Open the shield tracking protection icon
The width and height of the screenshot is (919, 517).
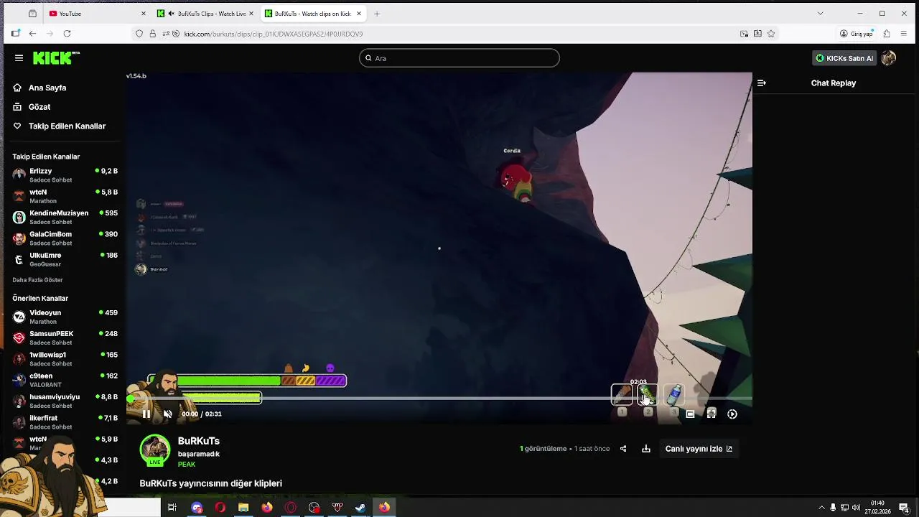pyautogui.click(x=139, y=34)
